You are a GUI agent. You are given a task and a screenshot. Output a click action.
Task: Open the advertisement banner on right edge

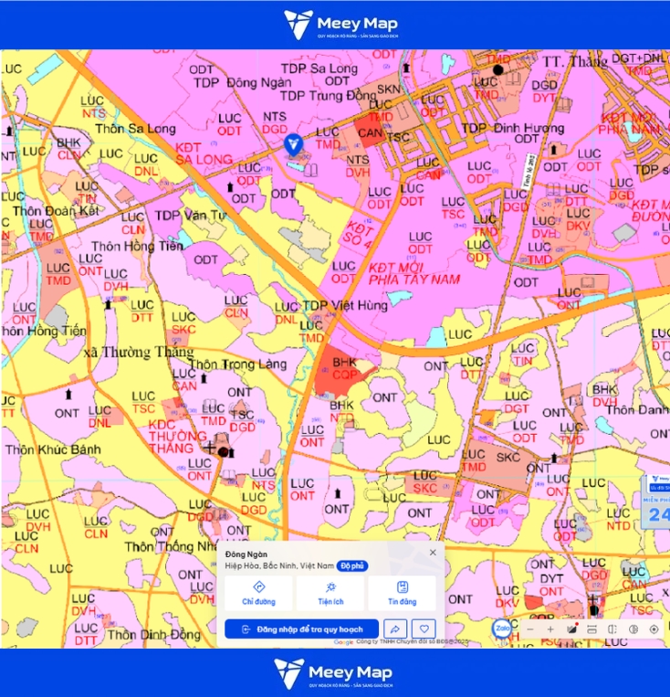coord(655,502)
